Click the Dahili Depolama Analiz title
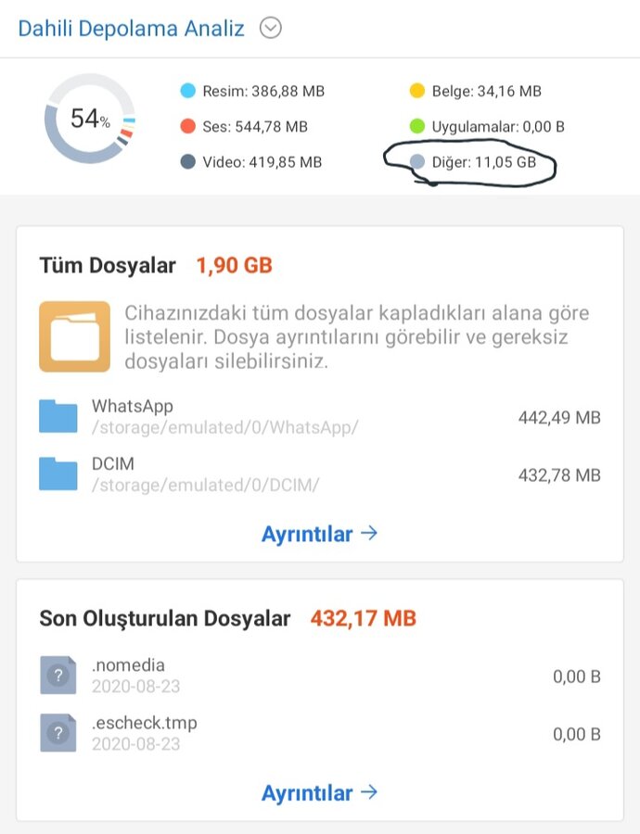 [131, 29]
